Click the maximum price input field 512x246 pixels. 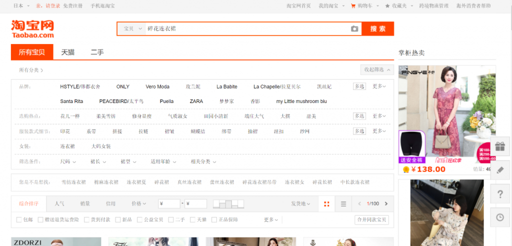[x=195, y=204]
